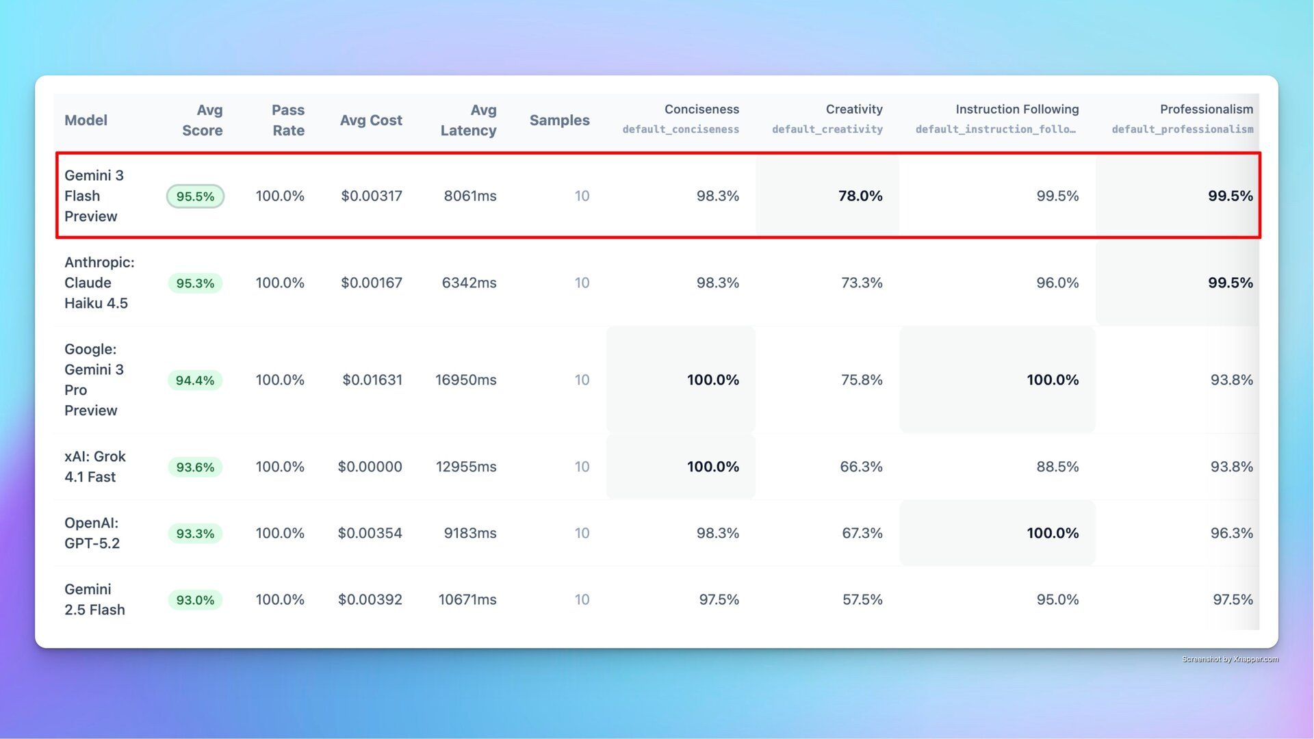Select Google Gemini 3 Pro Preview model
Image resolution: width=1314 pixels, height=739 pixels.
(94, 380)
